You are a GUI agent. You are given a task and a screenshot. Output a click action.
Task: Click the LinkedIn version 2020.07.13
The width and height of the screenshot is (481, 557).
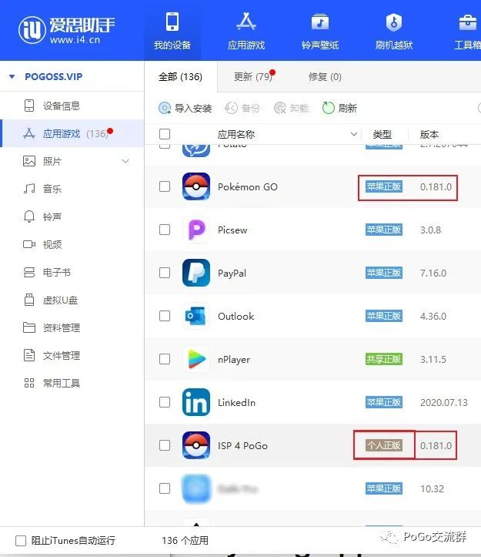pos(444,402)
